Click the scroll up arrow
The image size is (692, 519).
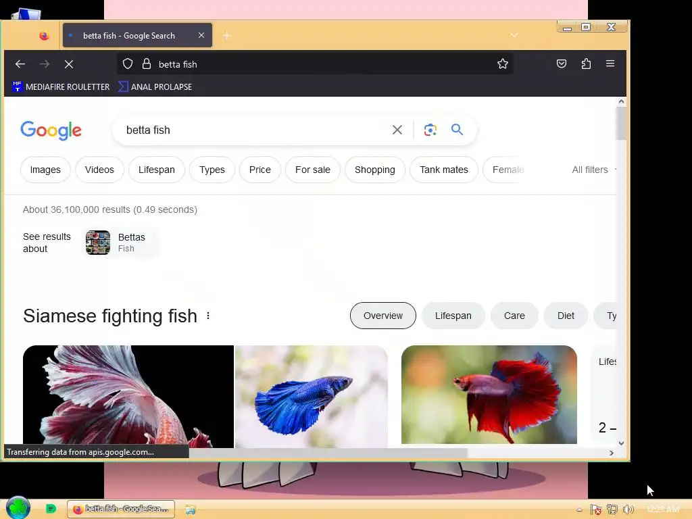(x=622, y=101)
